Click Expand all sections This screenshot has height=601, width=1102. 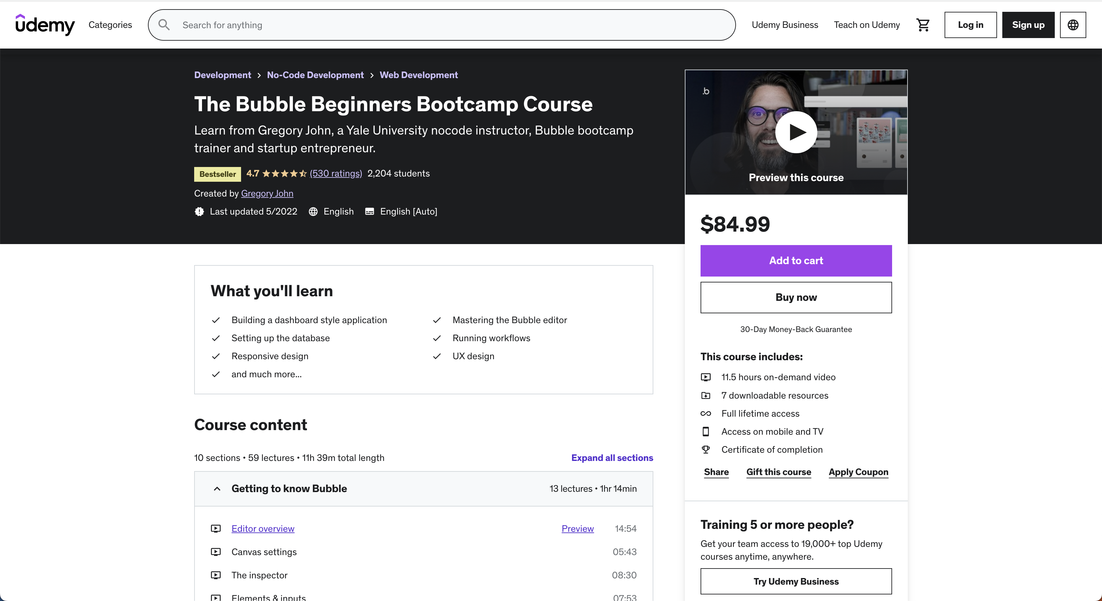coord(612,458)
